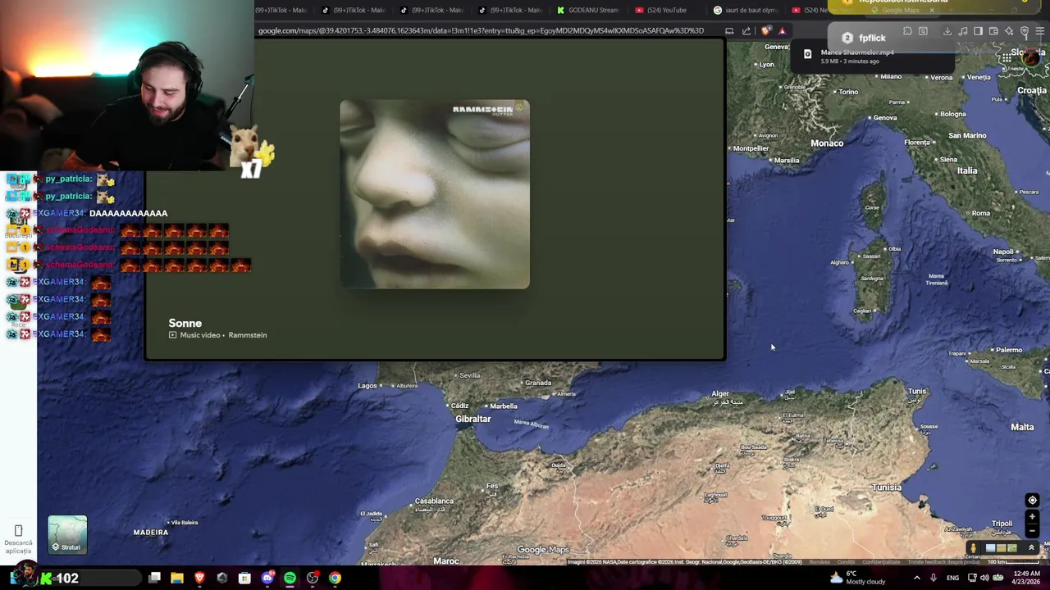Expand the imagery strip double chevron

tap(1031, 547)
